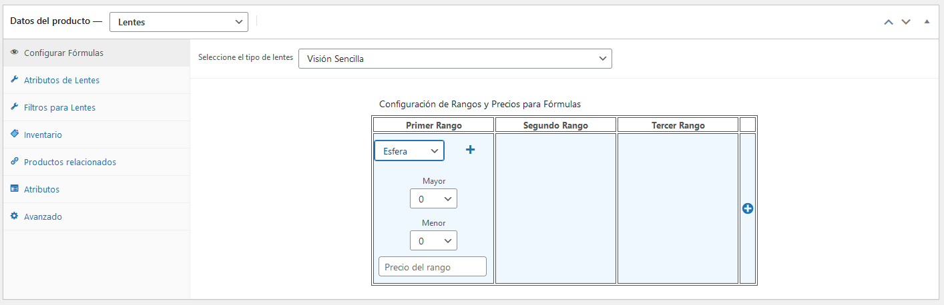Open the Configurar Fórmulas tab

point(97,53)
